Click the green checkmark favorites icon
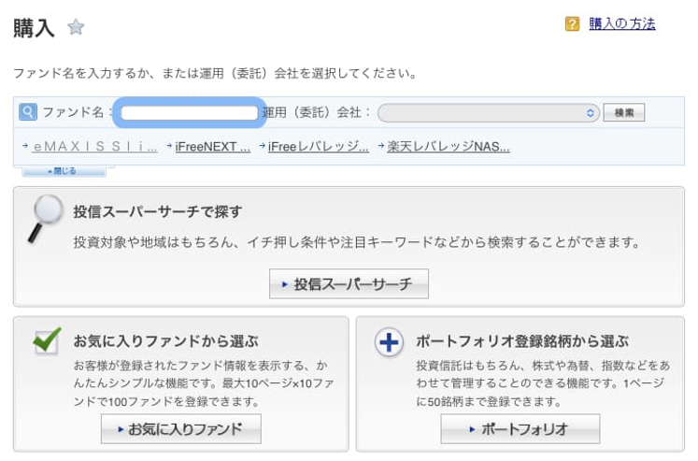Image resolution: width=698 pixels, height=461 pixels. pos(46,341)
